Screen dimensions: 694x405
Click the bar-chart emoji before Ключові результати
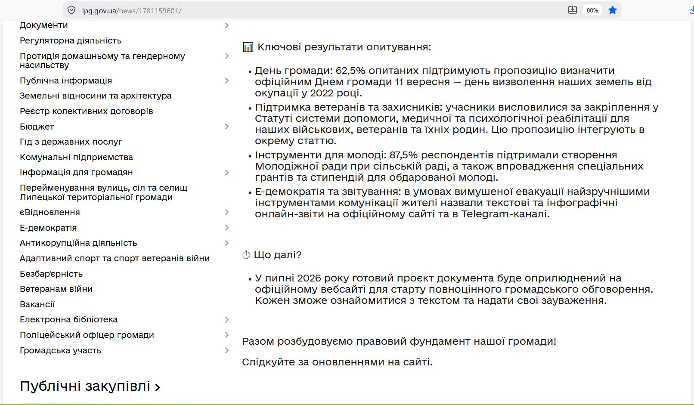coord(248,47)
